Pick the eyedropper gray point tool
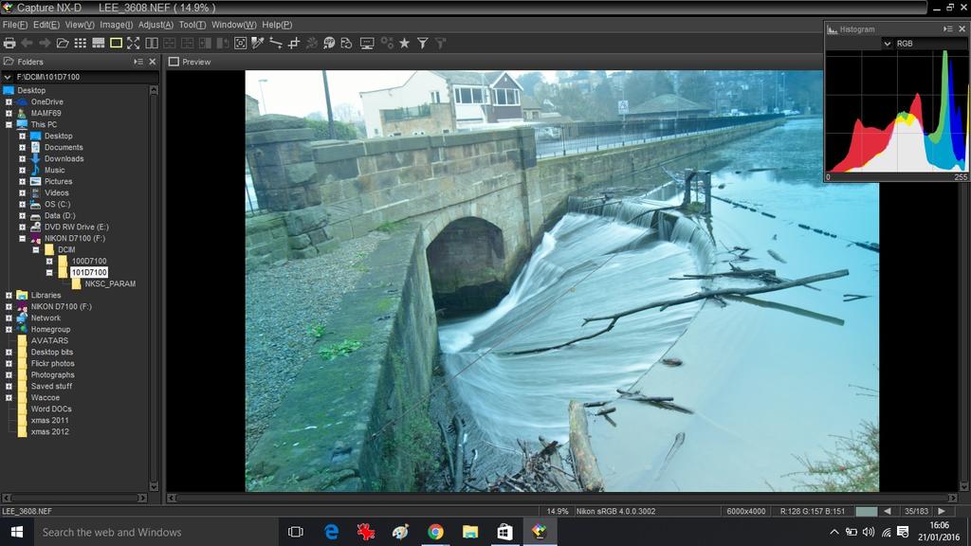971x546 pixels. [258, 43]
